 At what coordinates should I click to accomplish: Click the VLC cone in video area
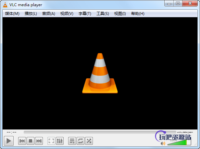click(100, 73)
